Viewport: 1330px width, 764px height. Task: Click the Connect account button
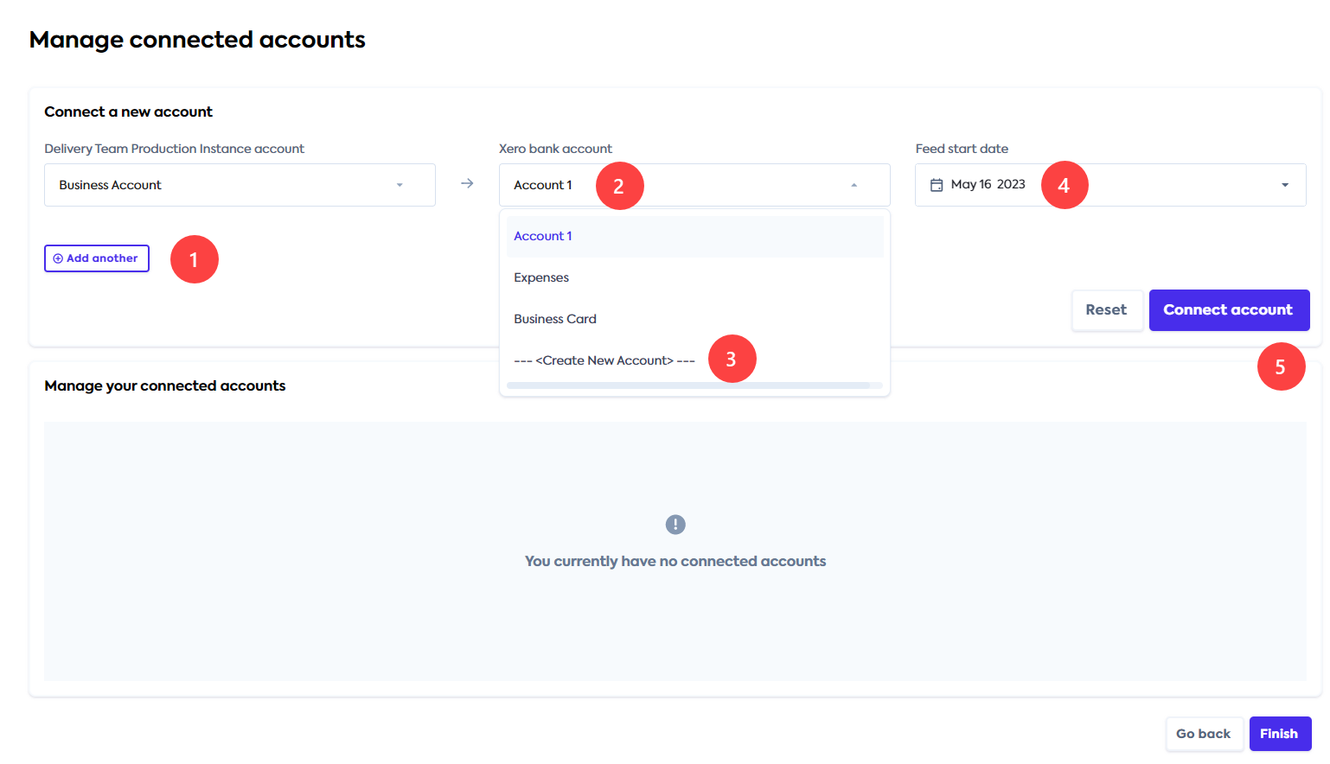pyautogui.click(x=1229, y=309)
